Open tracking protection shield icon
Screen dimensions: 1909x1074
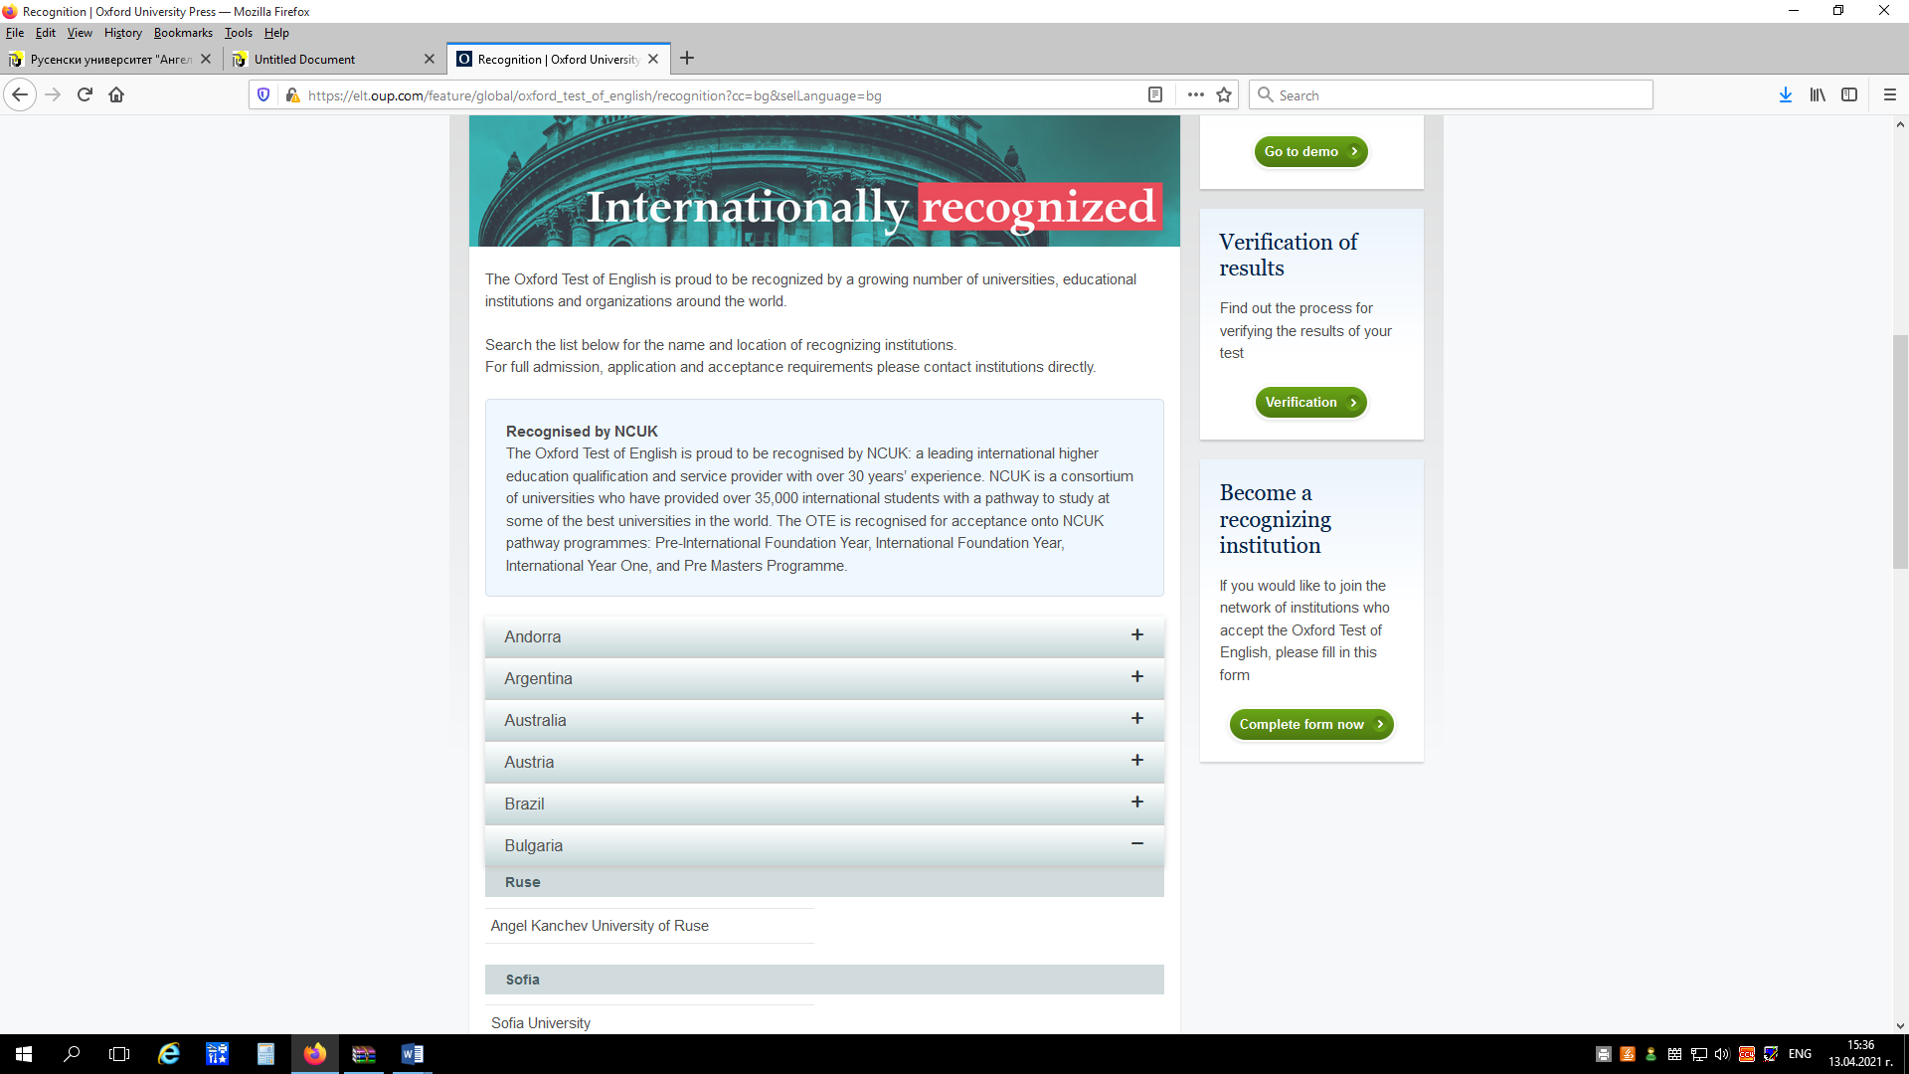(x=263, y=94)
